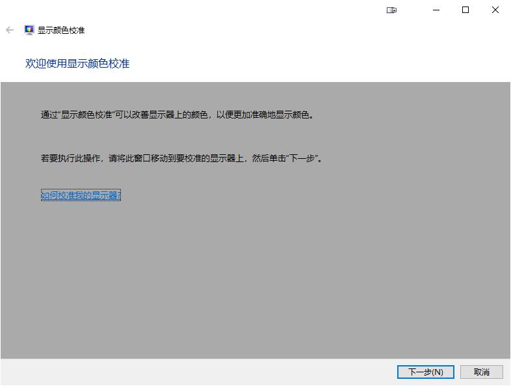Open the '如何校准我的显示器?' help link
Viewport: 511px width, 386px height.
[x=81, y=195]
